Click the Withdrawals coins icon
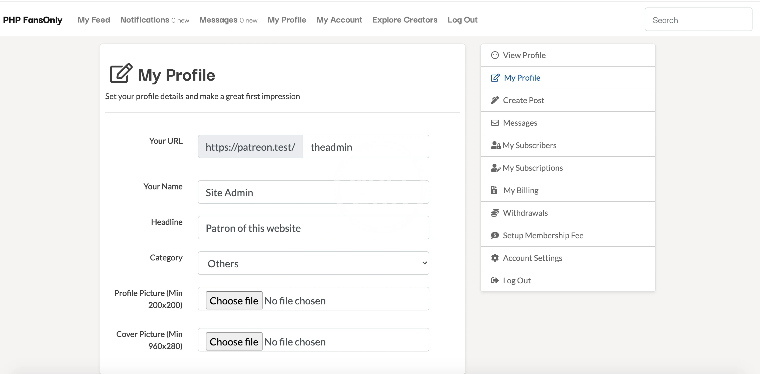The height and width of the screenshot is (374, 760). 495,213
